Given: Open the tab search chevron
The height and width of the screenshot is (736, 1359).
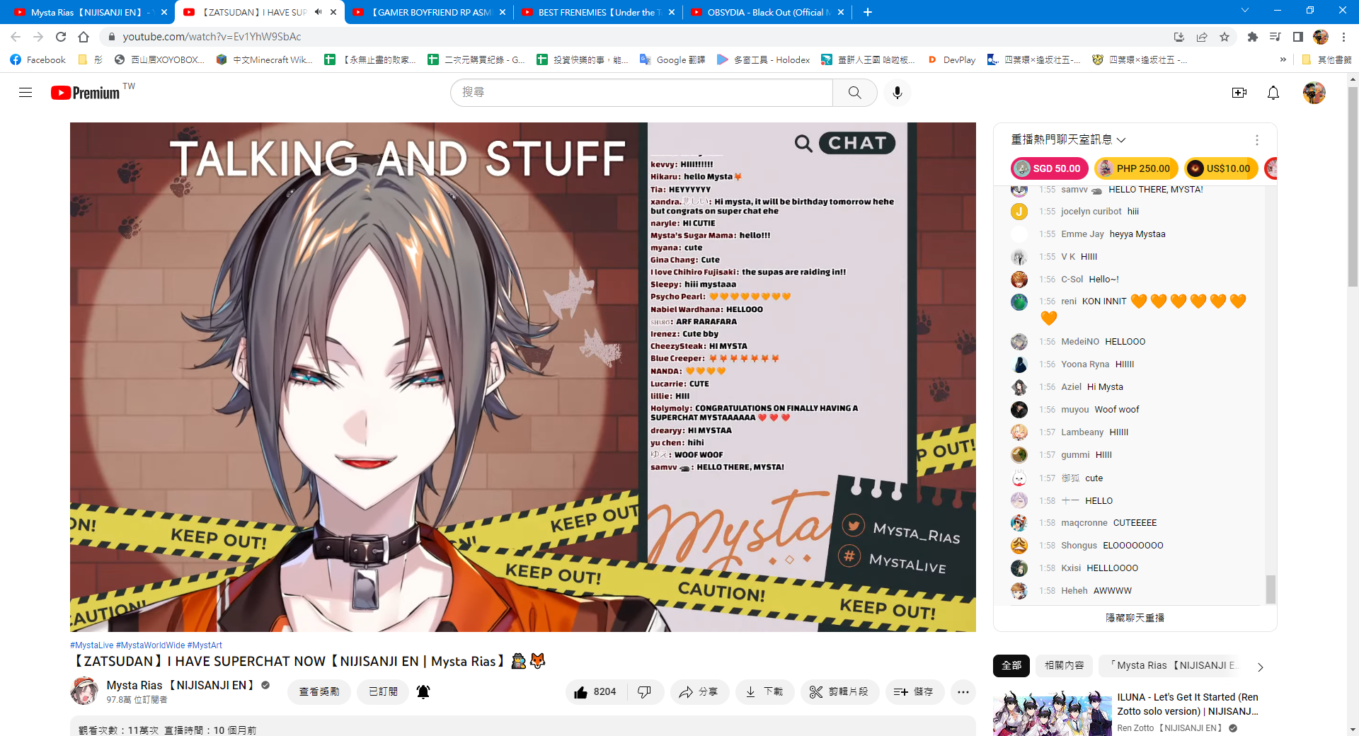Looking at the screenshot, I should 1244,11.
